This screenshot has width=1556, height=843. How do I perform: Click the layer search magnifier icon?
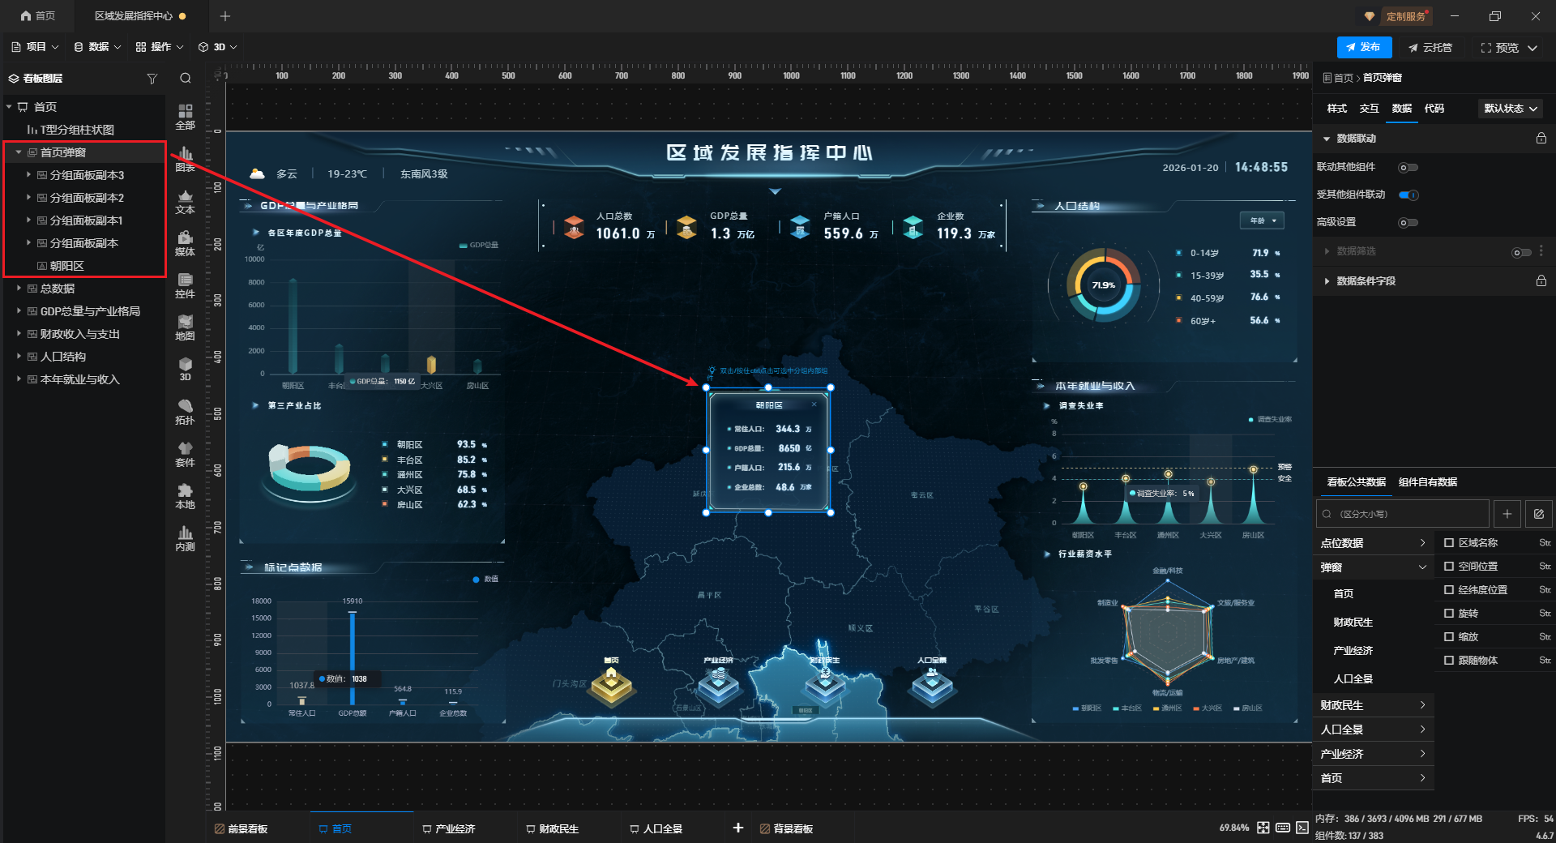tap(186, 79)
